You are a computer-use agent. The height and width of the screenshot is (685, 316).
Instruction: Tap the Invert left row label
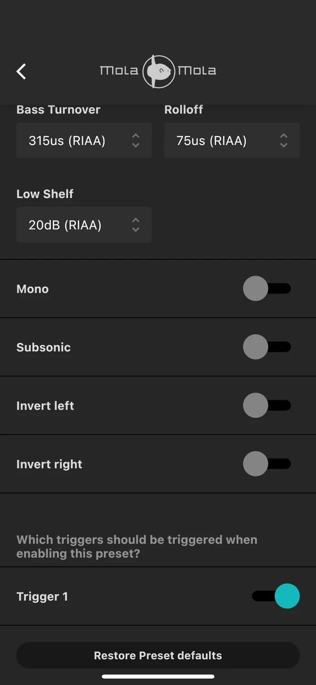45,406
